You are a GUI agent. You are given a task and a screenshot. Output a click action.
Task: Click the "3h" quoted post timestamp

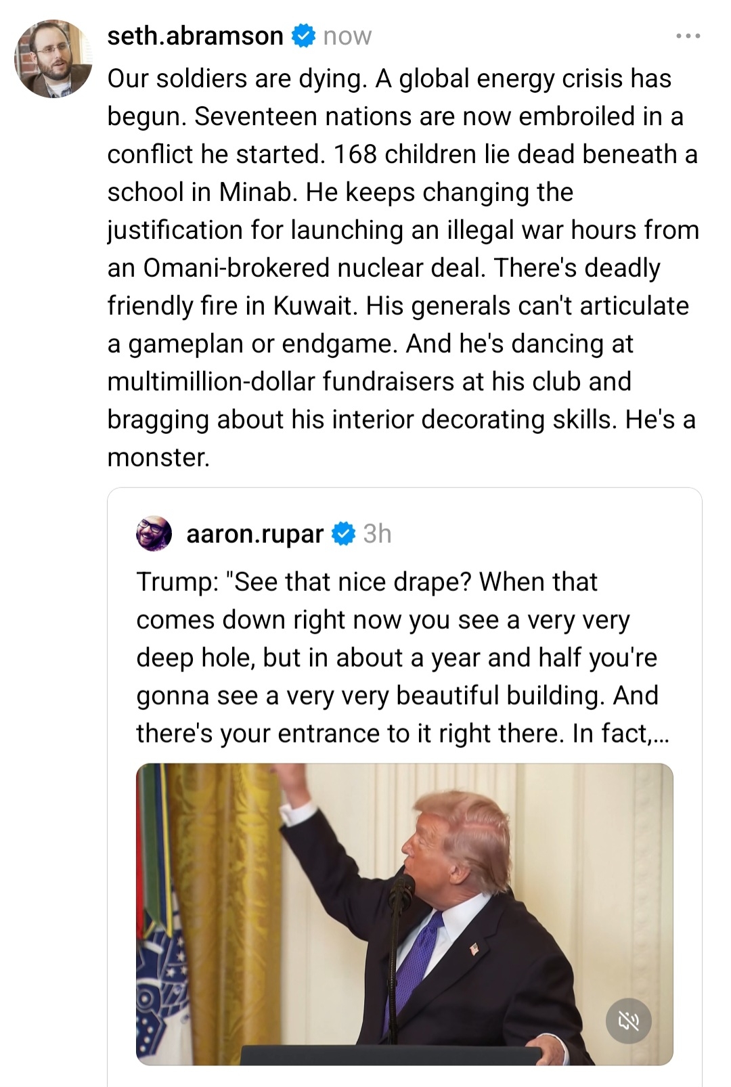tap(377, 534)
